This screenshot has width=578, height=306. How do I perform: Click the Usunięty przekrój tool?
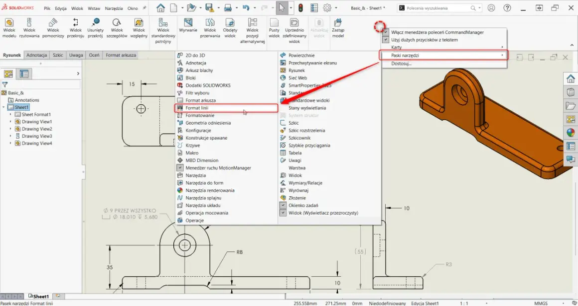click(x=96, y=28)
